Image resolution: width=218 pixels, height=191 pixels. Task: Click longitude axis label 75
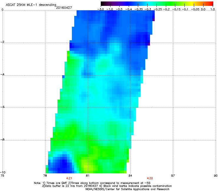point(2,176)
